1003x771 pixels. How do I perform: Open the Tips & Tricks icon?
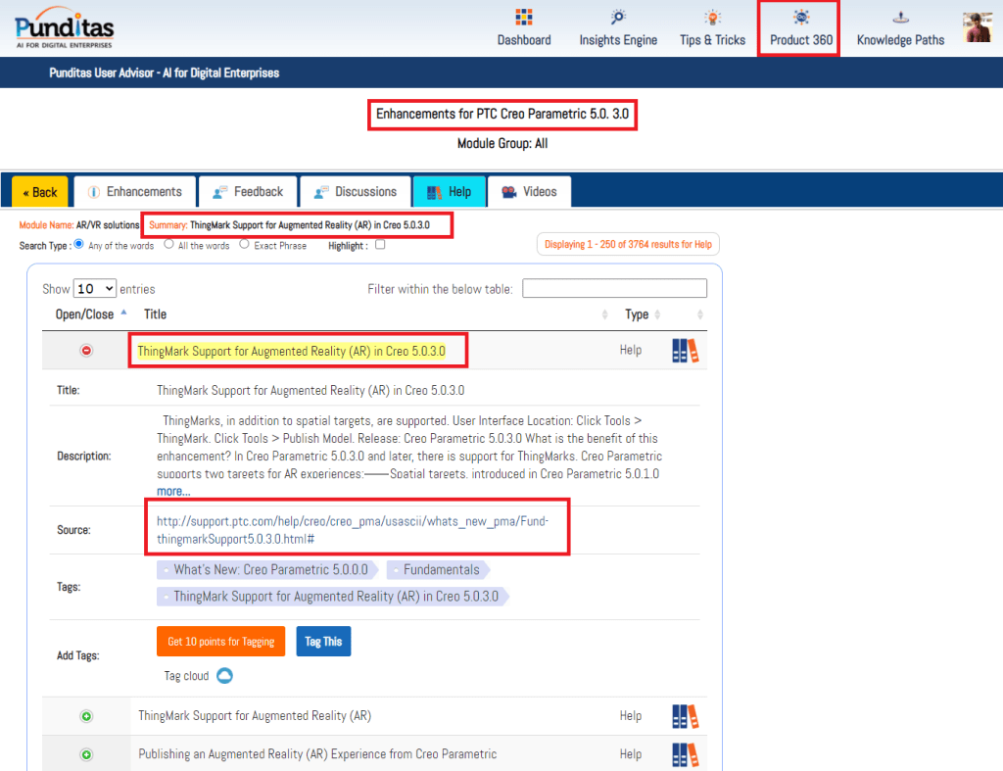712,18
